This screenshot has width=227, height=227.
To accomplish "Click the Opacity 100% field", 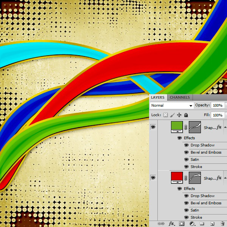I will click(218, 106).
